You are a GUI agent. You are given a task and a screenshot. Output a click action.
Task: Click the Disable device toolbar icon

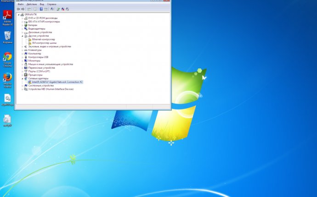(68, 9)
